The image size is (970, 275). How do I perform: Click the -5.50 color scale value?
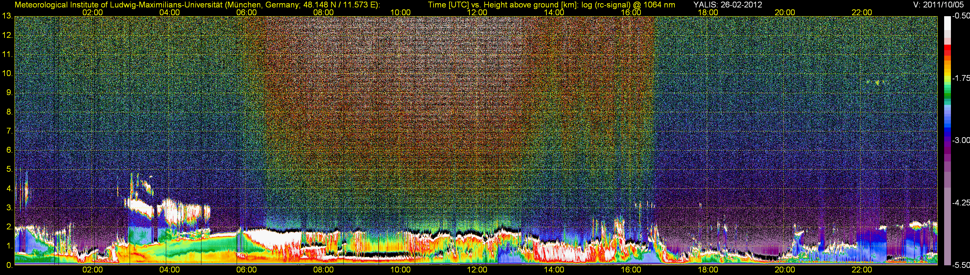[x=961, y=265]
